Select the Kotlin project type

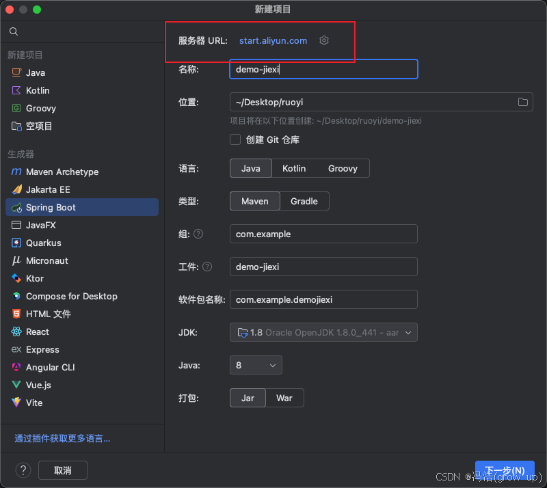coord(82,90)
